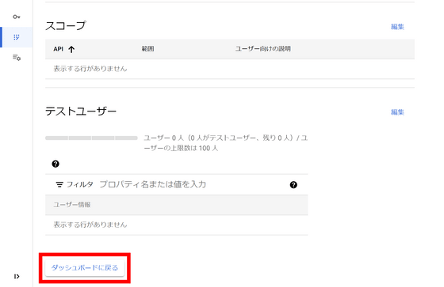Click the テストユーザー section heading
The image size is (444, 287).
pyautogui.click(x=81, y=111)
